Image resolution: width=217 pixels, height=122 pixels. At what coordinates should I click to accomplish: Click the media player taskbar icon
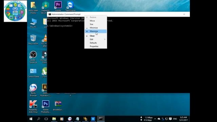(x=62, y=119)
